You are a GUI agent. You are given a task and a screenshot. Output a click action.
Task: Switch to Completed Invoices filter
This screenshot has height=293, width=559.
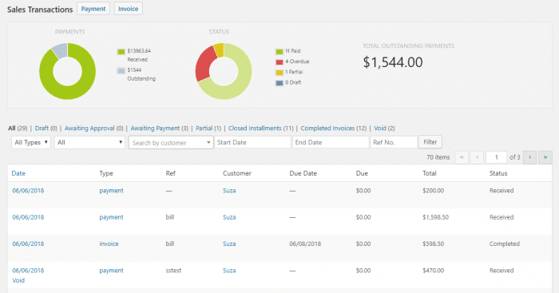327,128
